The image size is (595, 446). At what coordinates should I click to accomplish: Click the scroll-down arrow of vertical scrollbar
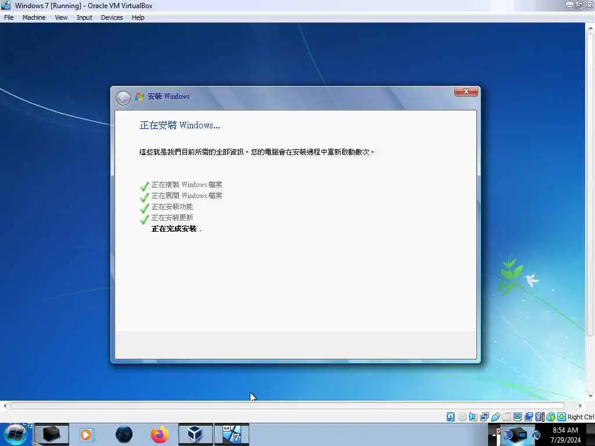590,396
